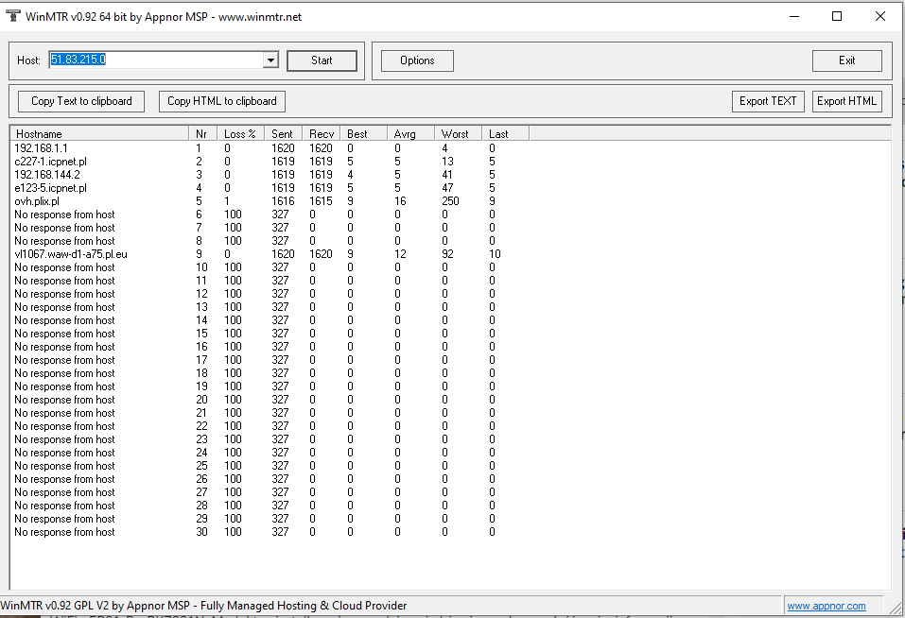Click the Recv value 1615 in hop 5
The width and height of the screenshot is (905, 618).
click(x=321, y=201)
